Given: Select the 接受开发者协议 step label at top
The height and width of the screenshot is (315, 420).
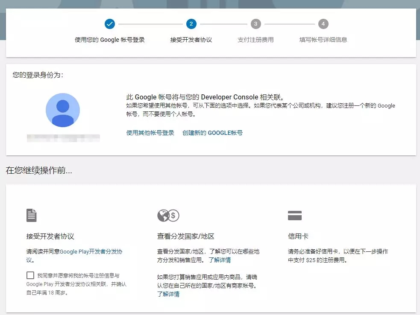Looking at the screenshot, I should (x=191, y=40).
